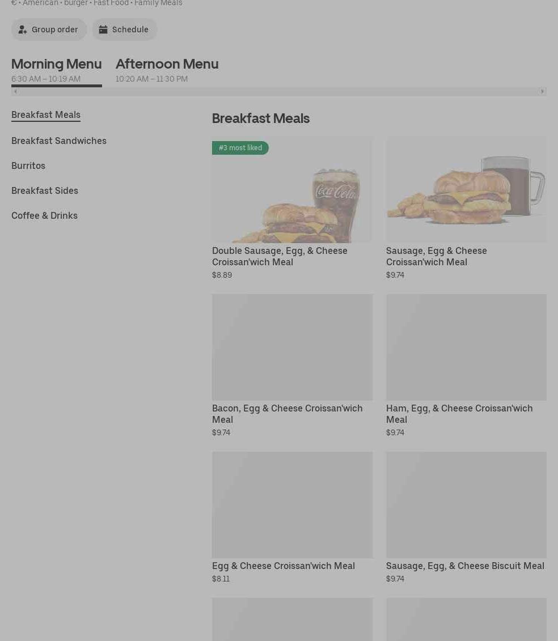This screenshot has width=558, height=641.
Task: Go to the Burritos section
Action: pos(28,165)
